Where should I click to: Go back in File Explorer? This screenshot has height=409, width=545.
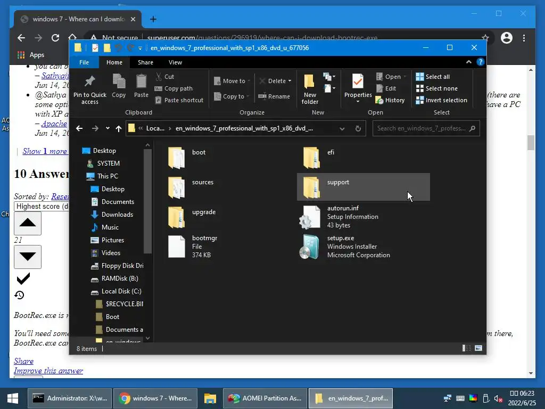(x=79, y=128)
